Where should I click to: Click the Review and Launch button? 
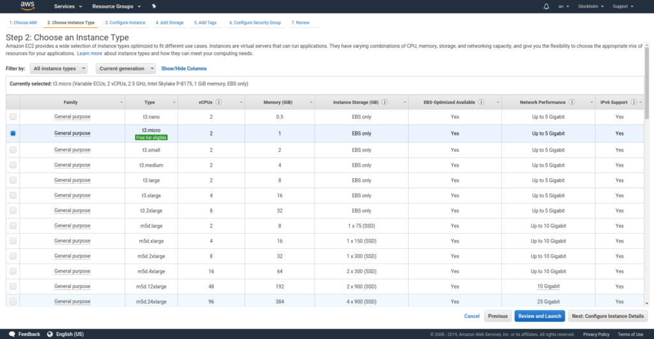(x=539, y=316)
